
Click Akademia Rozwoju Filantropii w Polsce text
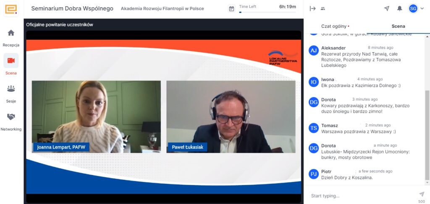point(163,8)
